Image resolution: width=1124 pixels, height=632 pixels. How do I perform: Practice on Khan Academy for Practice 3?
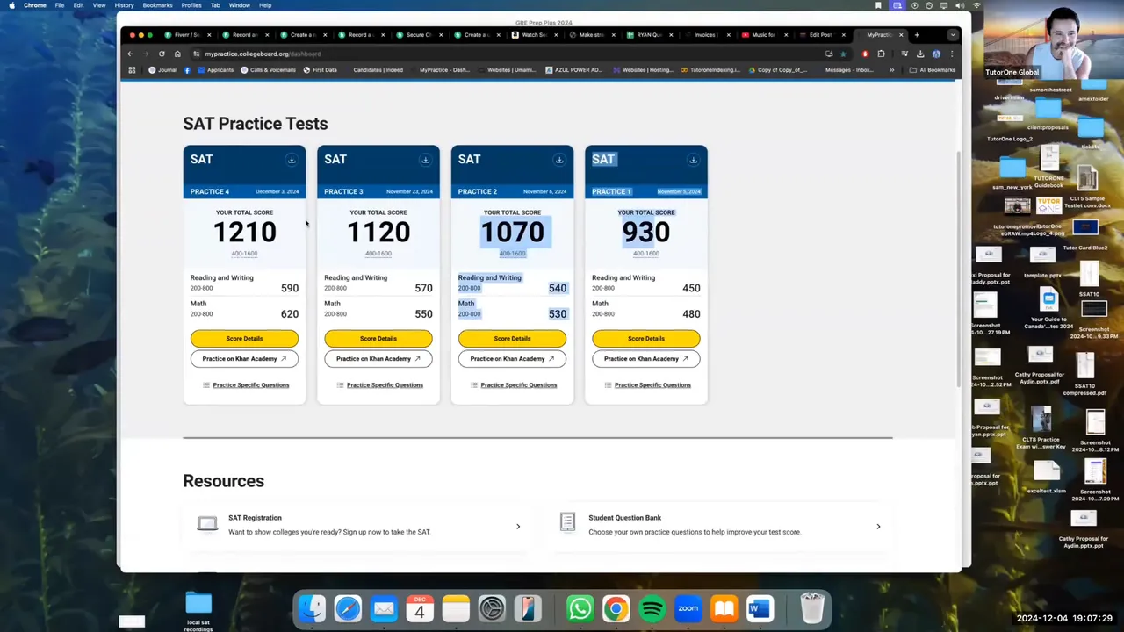tap(378, 358)
